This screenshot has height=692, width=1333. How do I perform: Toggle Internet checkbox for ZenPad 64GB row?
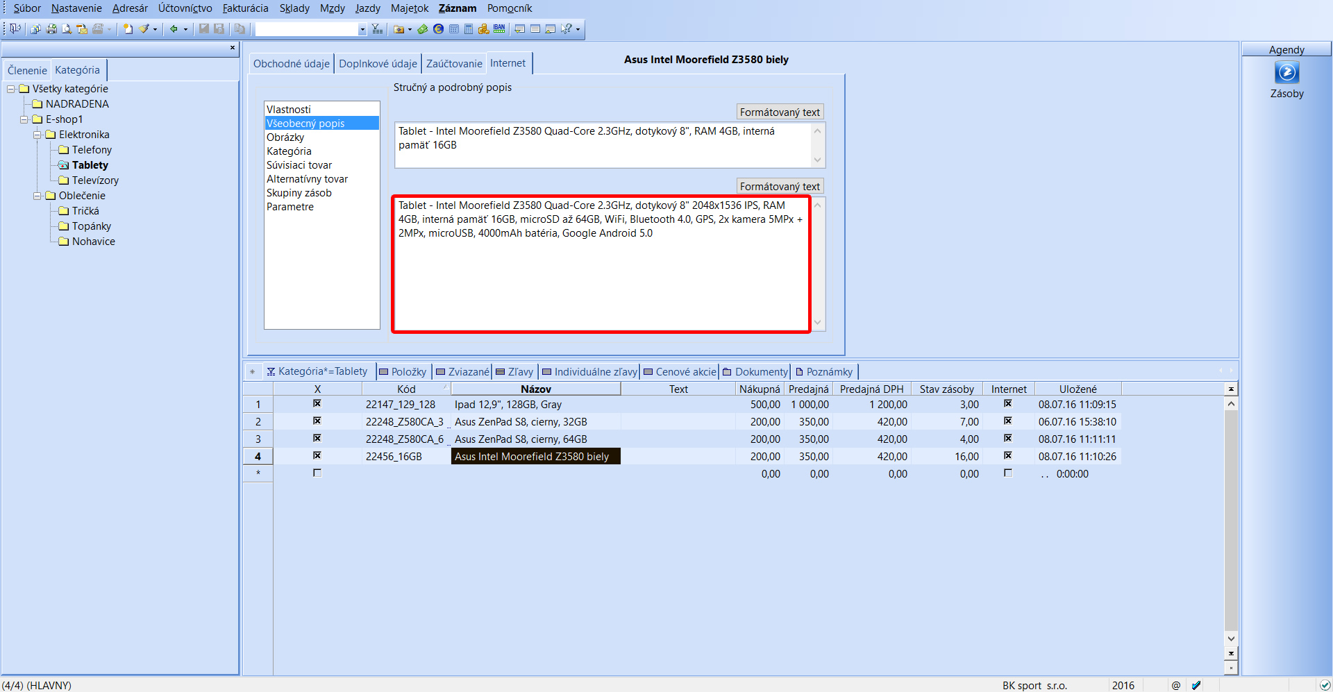click(x=1008, y=438)
